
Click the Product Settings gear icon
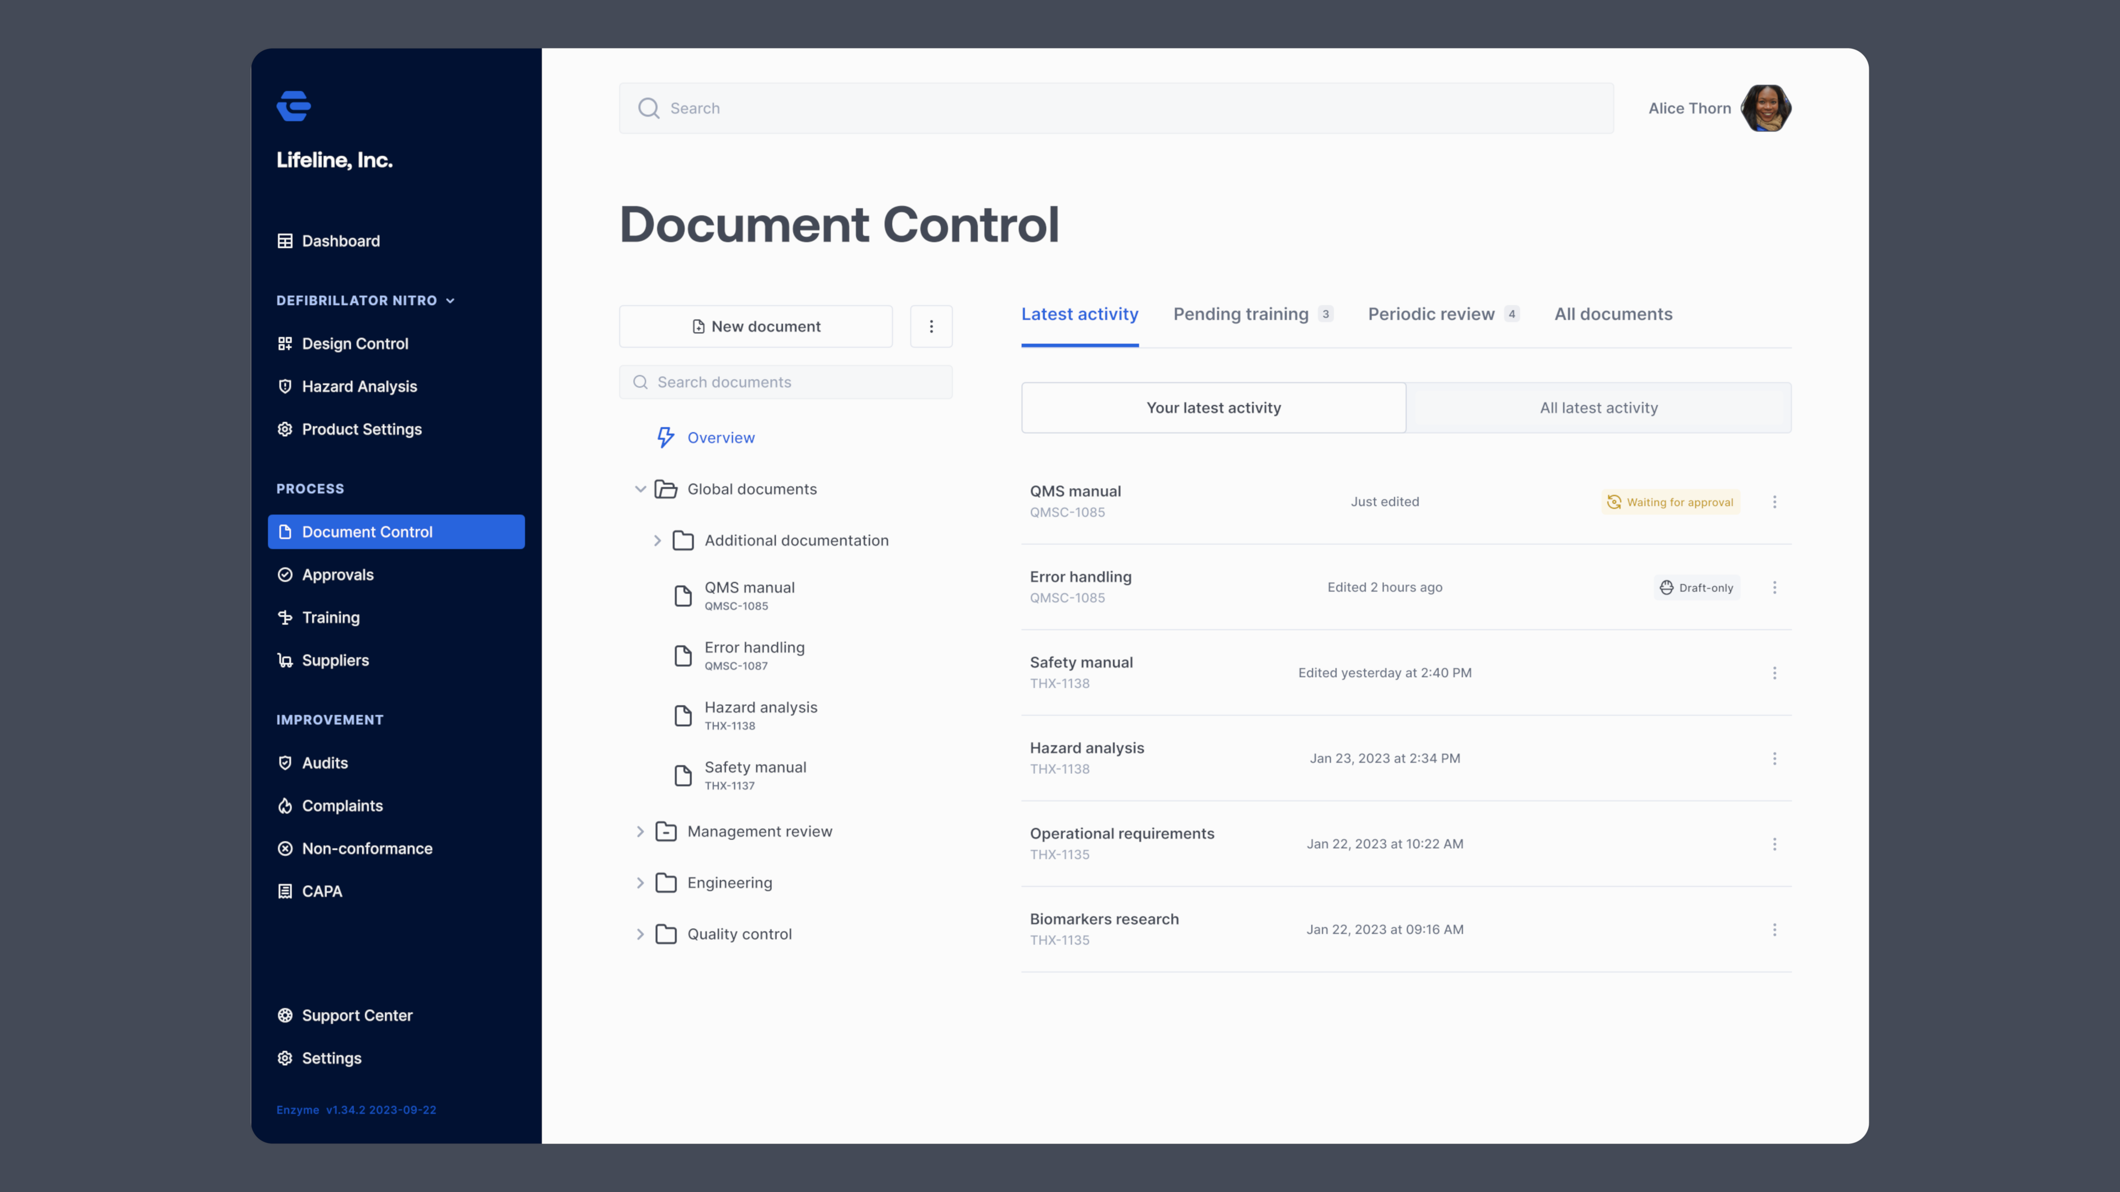click(285, 429)
